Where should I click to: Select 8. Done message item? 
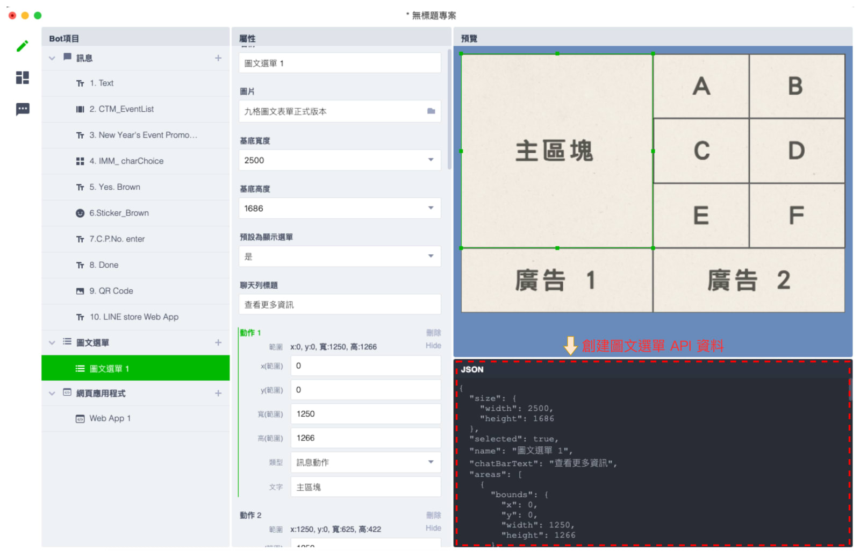[135, 265]
